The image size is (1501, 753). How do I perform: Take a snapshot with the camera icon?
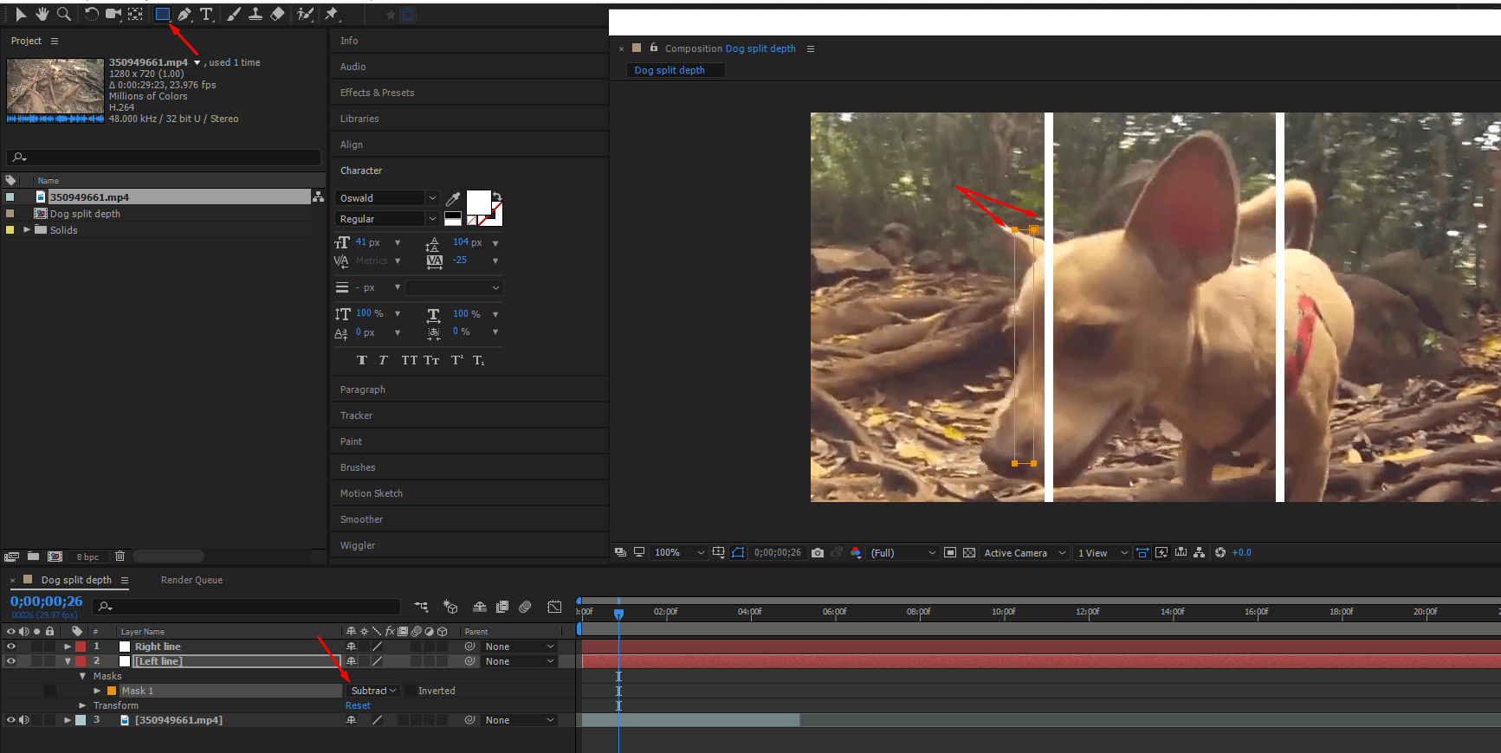(818, 552)
